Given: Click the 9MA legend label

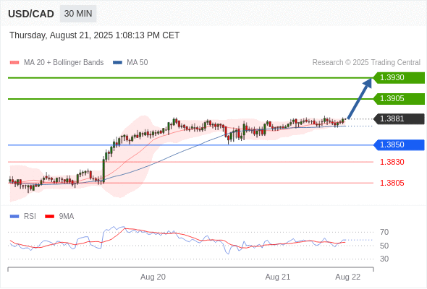Looking at the screenshot, I should coord(67,217).
